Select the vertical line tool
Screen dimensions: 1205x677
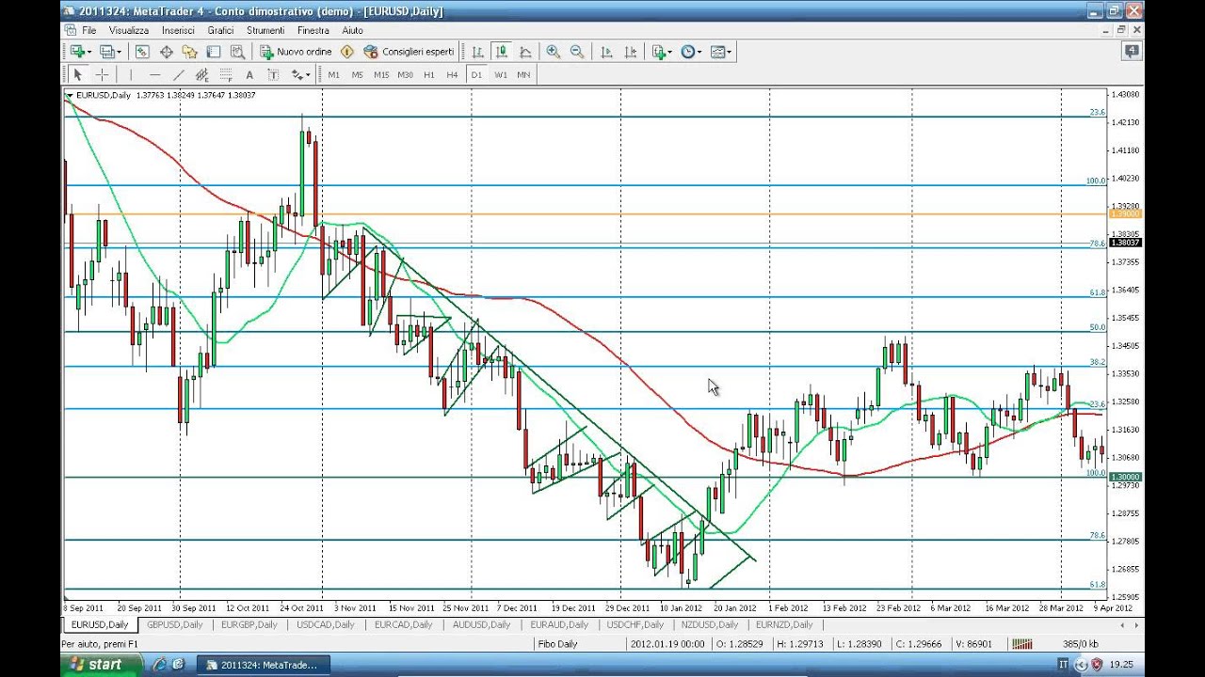point(131,74)
